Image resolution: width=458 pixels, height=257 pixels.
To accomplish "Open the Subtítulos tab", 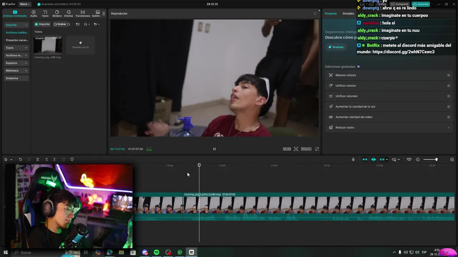I will (x=96, y=14).
